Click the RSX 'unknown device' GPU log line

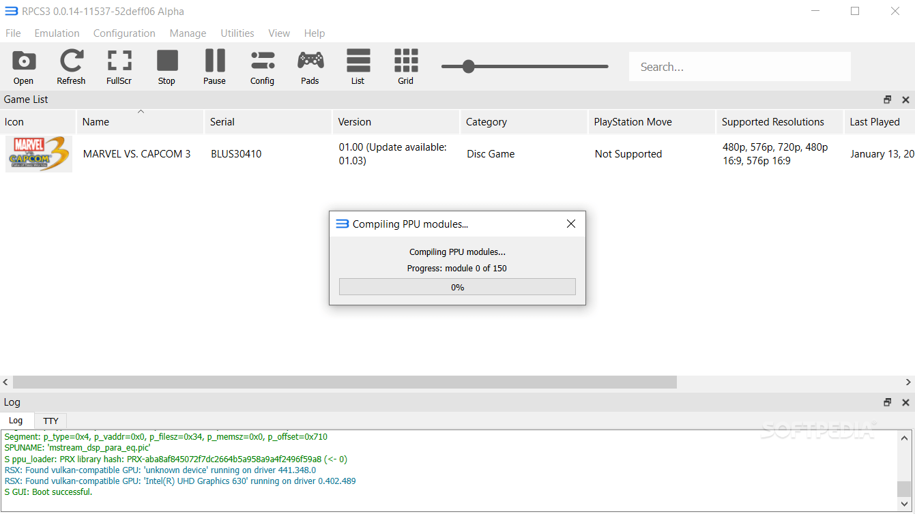click(160, 470)
